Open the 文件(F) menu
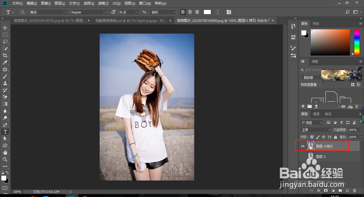 coord(18,3)
